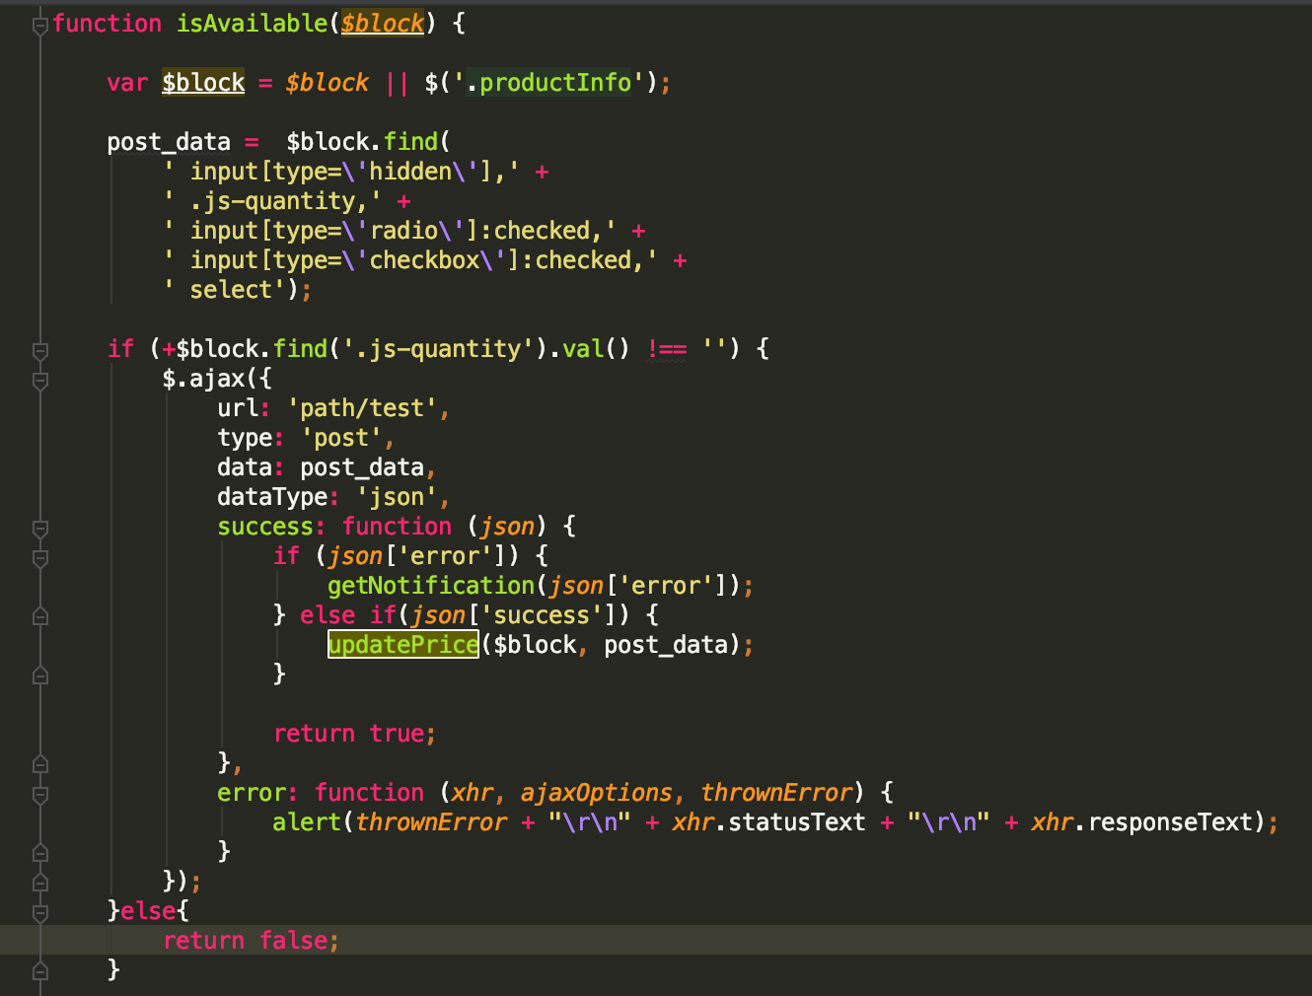Click the highlighted updatePrice call
The width and height of the screenshot is (1312, 996).
point(402,645)
